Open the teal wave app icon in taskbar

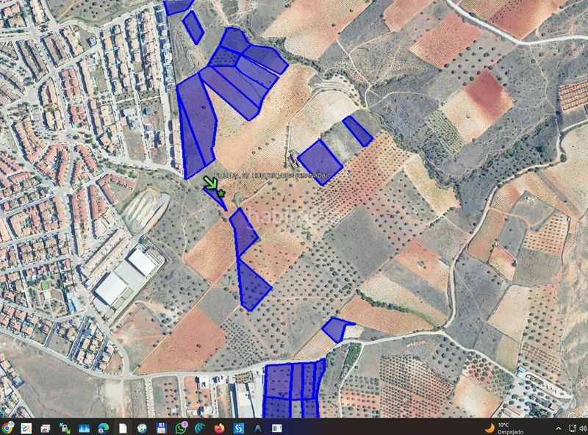pos(200,428)
